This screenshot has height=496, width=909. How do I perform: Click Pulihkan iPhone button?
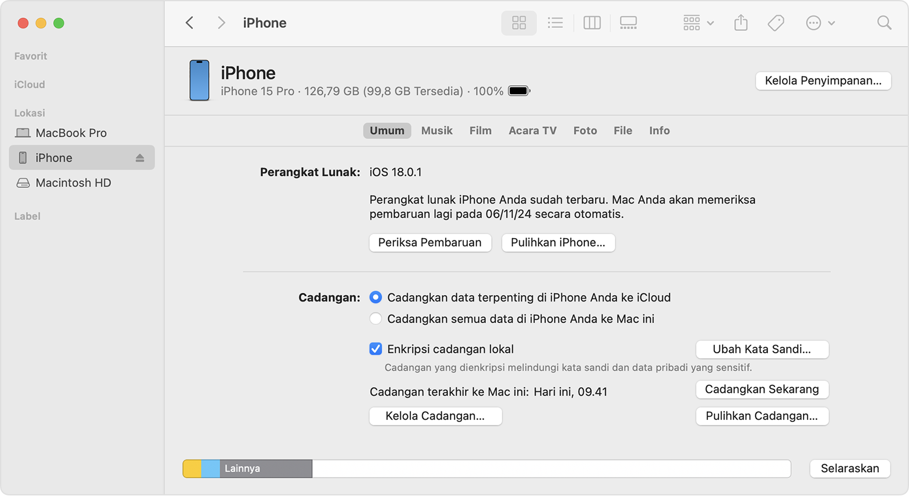pos(558,243)
